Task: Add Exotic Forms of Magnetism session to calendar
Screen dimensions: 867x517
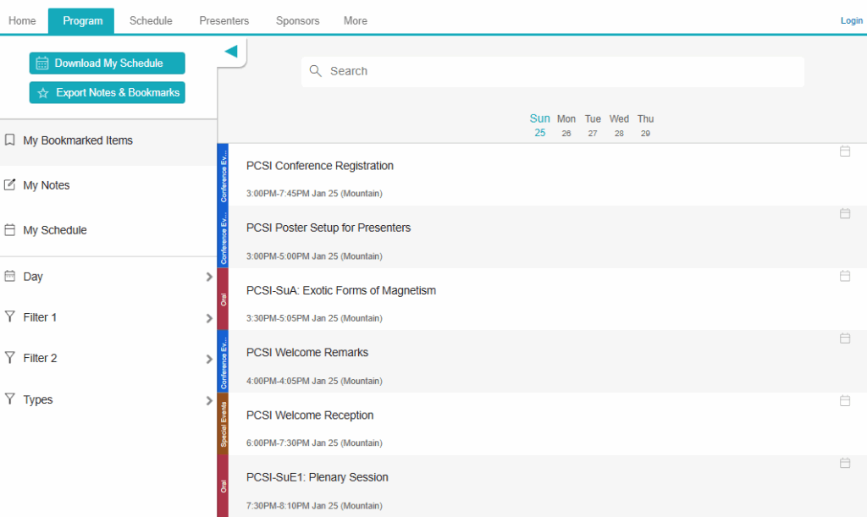Action: tap(844, 276)
